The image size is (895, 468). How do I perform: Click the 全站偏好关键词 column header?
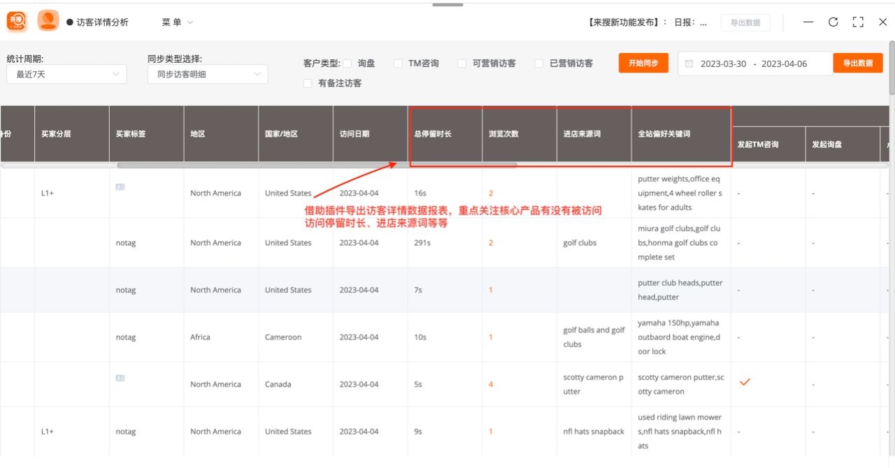click(x=681, y=133)
